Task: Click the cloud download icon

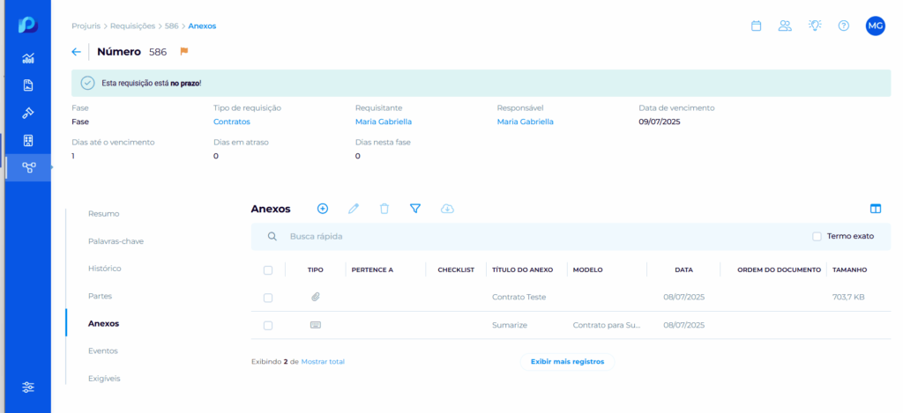Action: click(447, 209)
